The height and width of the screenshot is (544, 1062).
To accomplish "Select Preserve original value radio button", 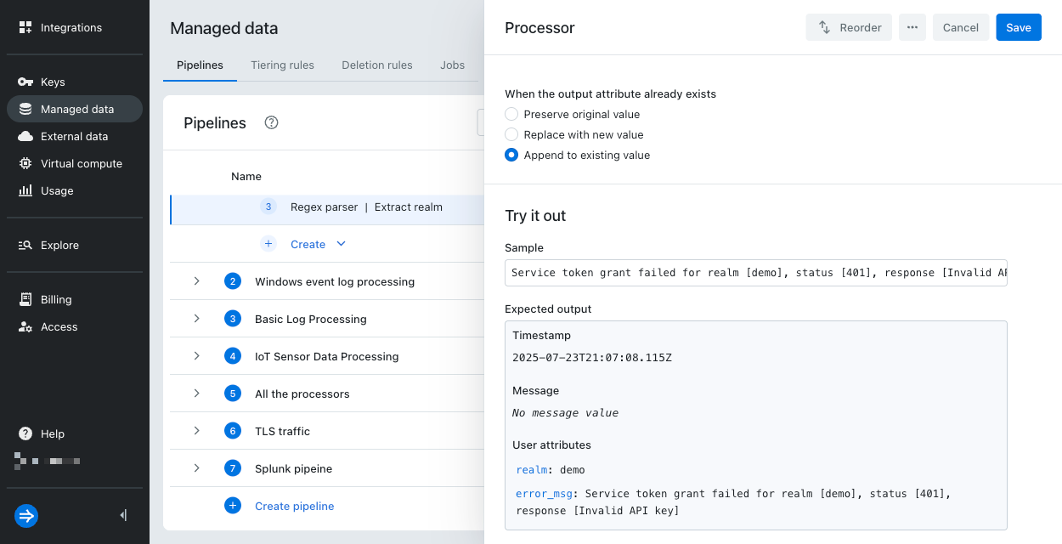I will tap(511, 114).
